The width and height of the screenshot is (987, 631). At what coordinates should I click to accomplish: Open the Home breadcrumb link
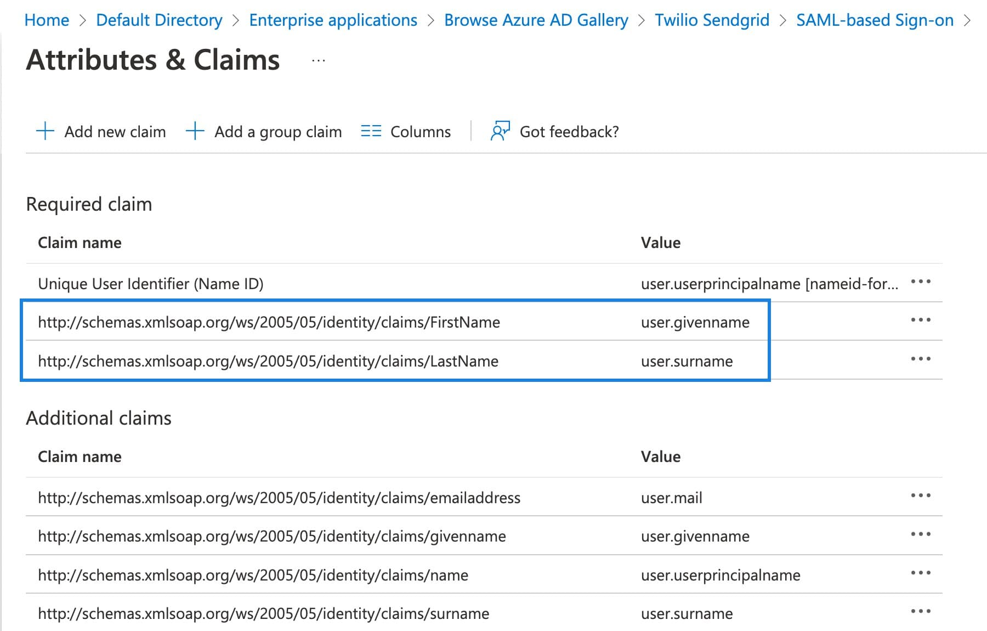pyautogui.click(x=47, y=20)
